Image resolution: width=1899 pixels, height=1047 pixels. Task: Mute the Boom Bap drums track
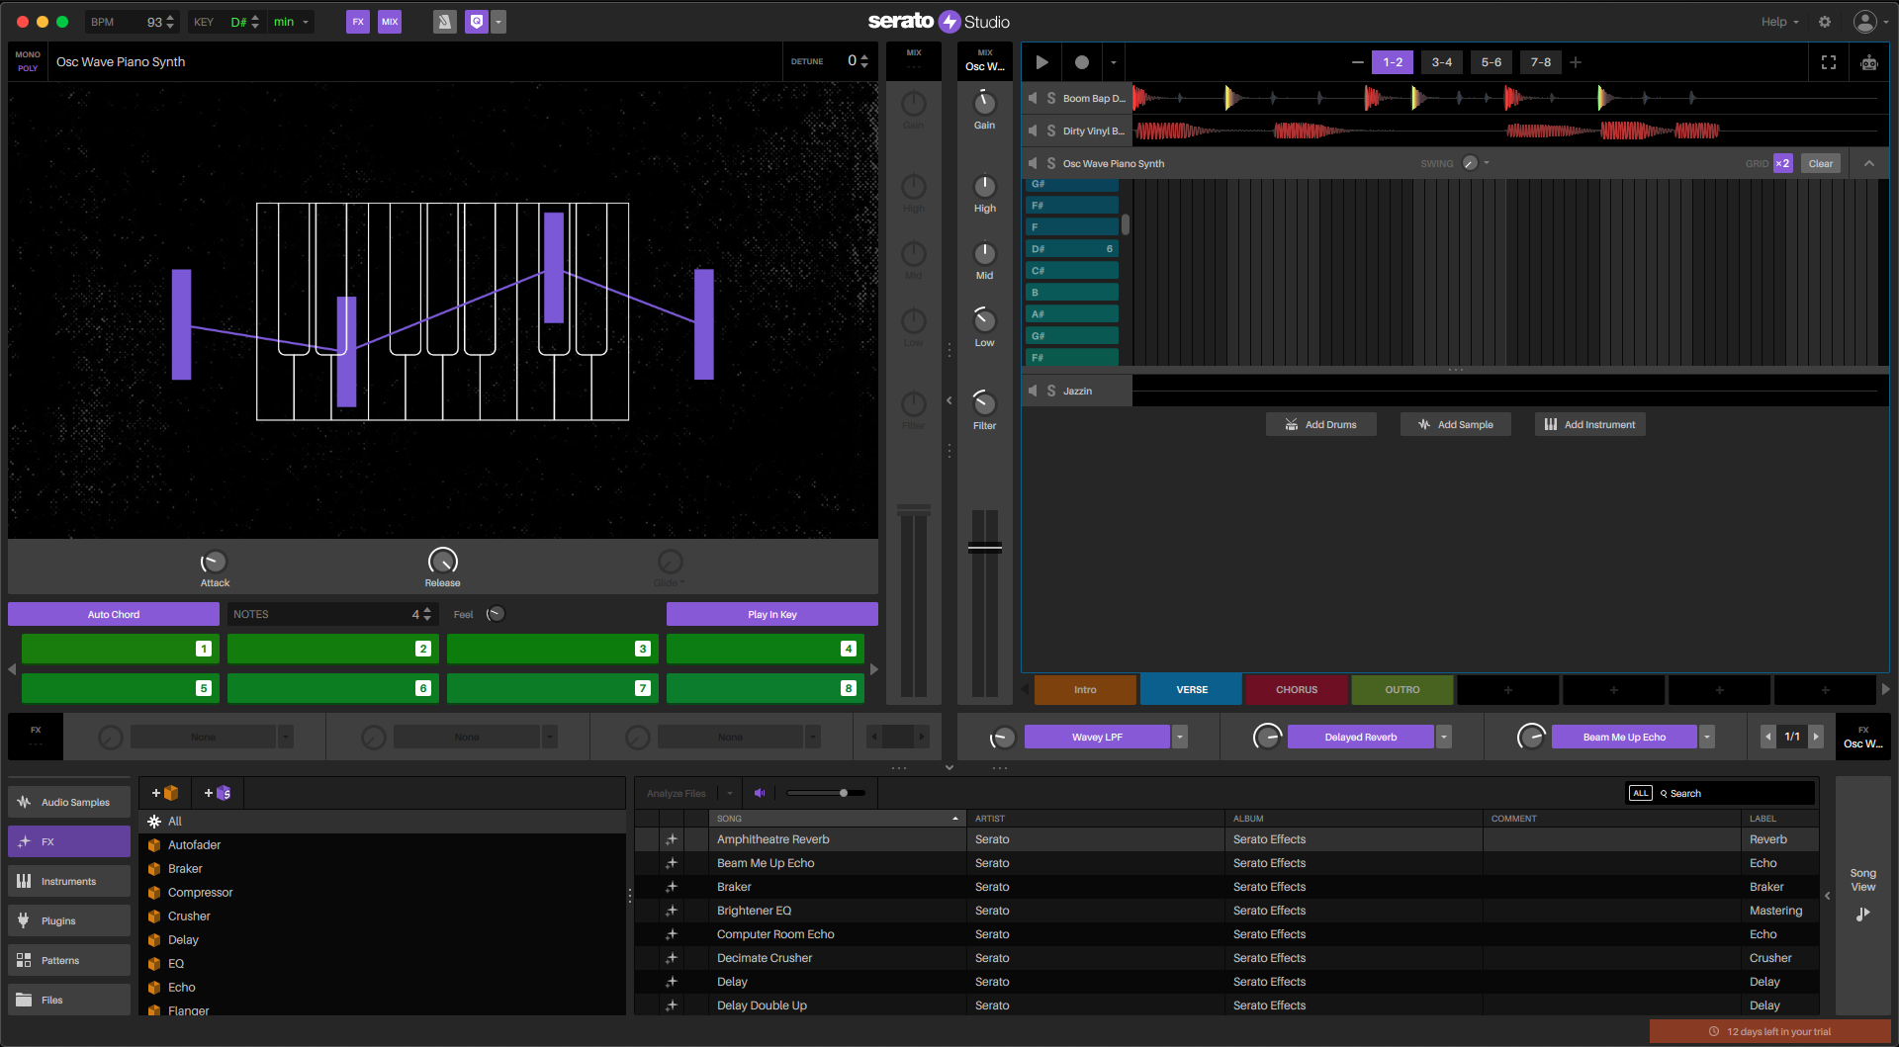1033,98
